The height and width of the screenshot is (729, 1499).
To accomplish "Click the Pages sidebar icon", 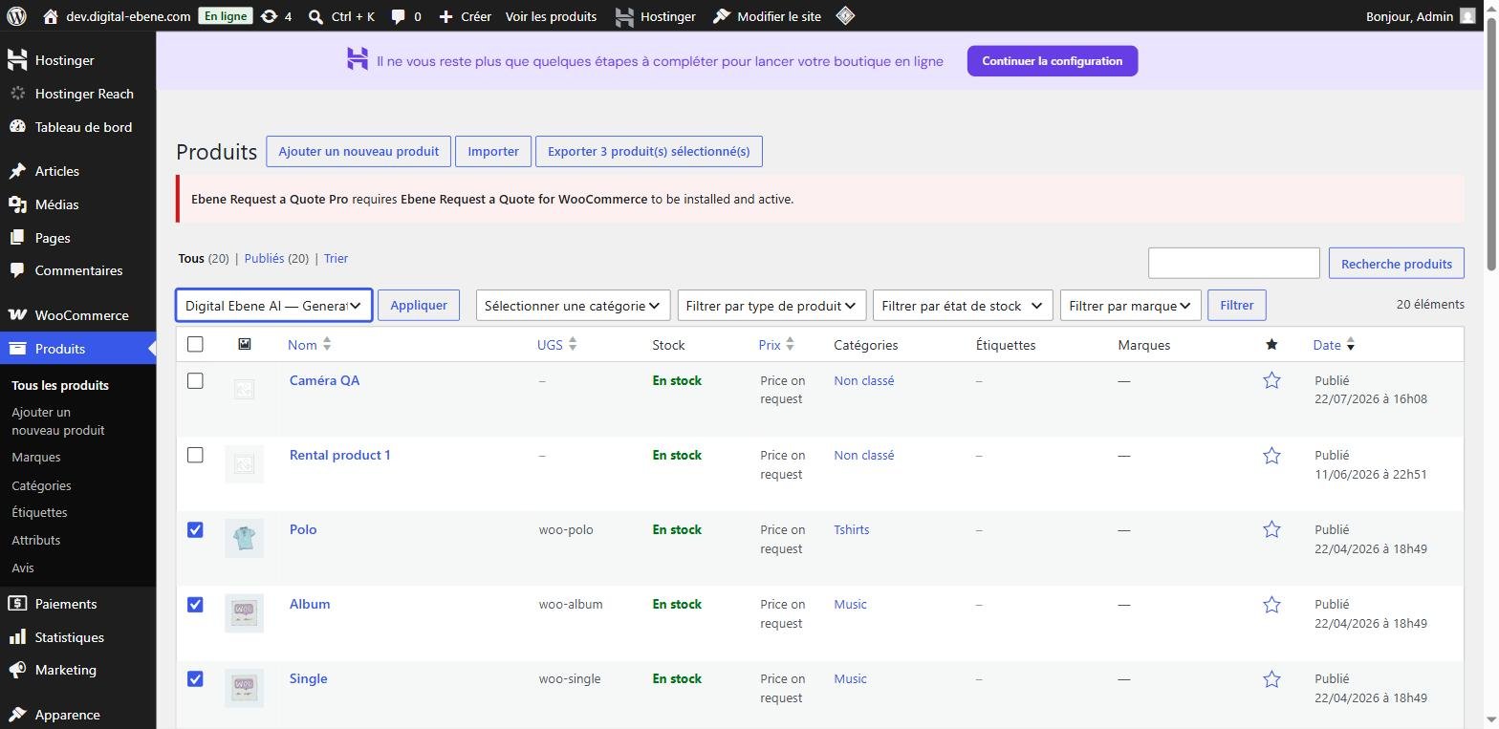I will (x=17, y=238).
